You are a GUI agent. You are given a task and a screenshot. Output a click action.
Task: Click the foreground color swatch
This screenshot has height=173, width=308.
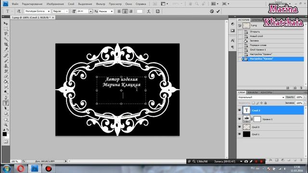pyautogui.click(x=4, y=134)
